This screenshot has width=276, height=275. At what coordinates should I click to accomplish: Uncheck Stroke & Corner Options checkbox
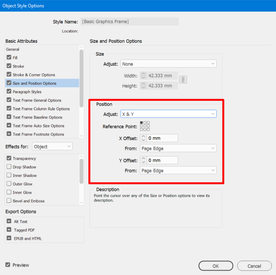pyautogui.click(x=9, y=74)
